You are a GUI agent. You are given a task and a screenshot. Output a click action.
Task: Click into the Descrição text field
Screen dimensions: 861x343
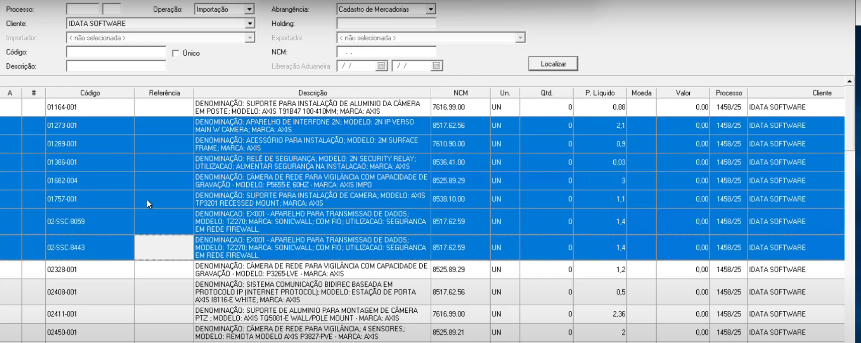[x=116, y=67]
